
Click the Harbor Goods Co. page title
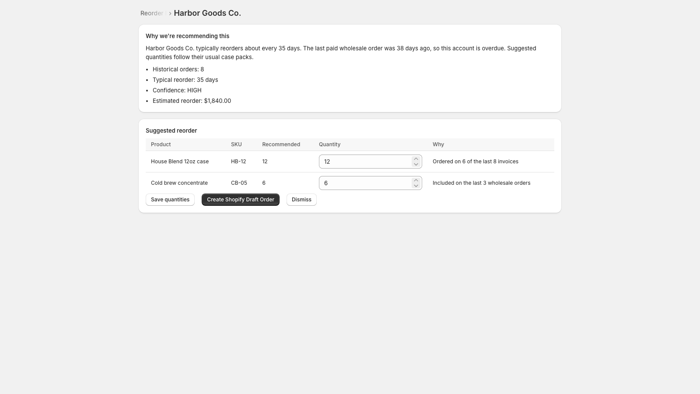tap(207, 13)
